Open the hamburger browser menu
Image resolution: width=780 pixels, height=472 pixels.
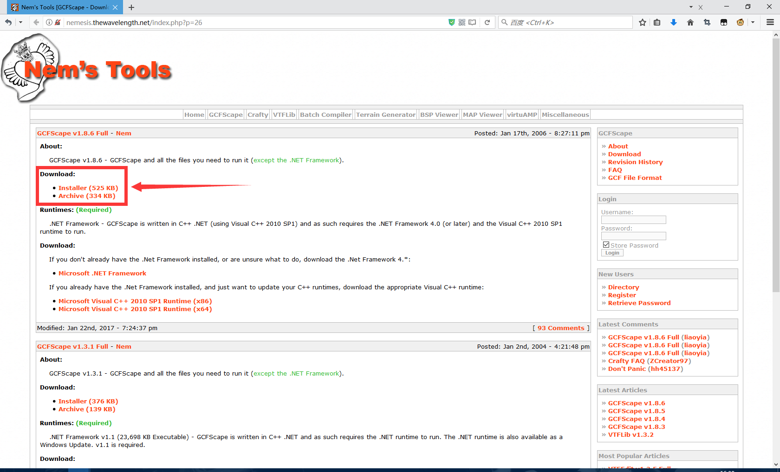click(x=770, y=22)
